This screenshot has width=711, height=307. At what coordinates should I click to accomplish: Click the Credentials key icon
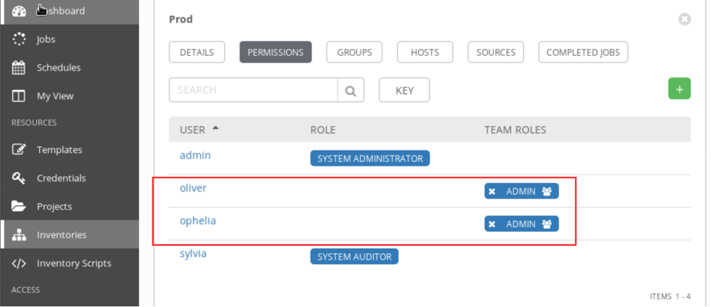click(18, 178)
